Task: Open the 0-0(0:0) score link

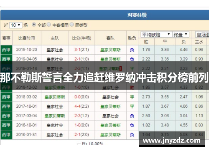Action: click(x=82, y=97)
